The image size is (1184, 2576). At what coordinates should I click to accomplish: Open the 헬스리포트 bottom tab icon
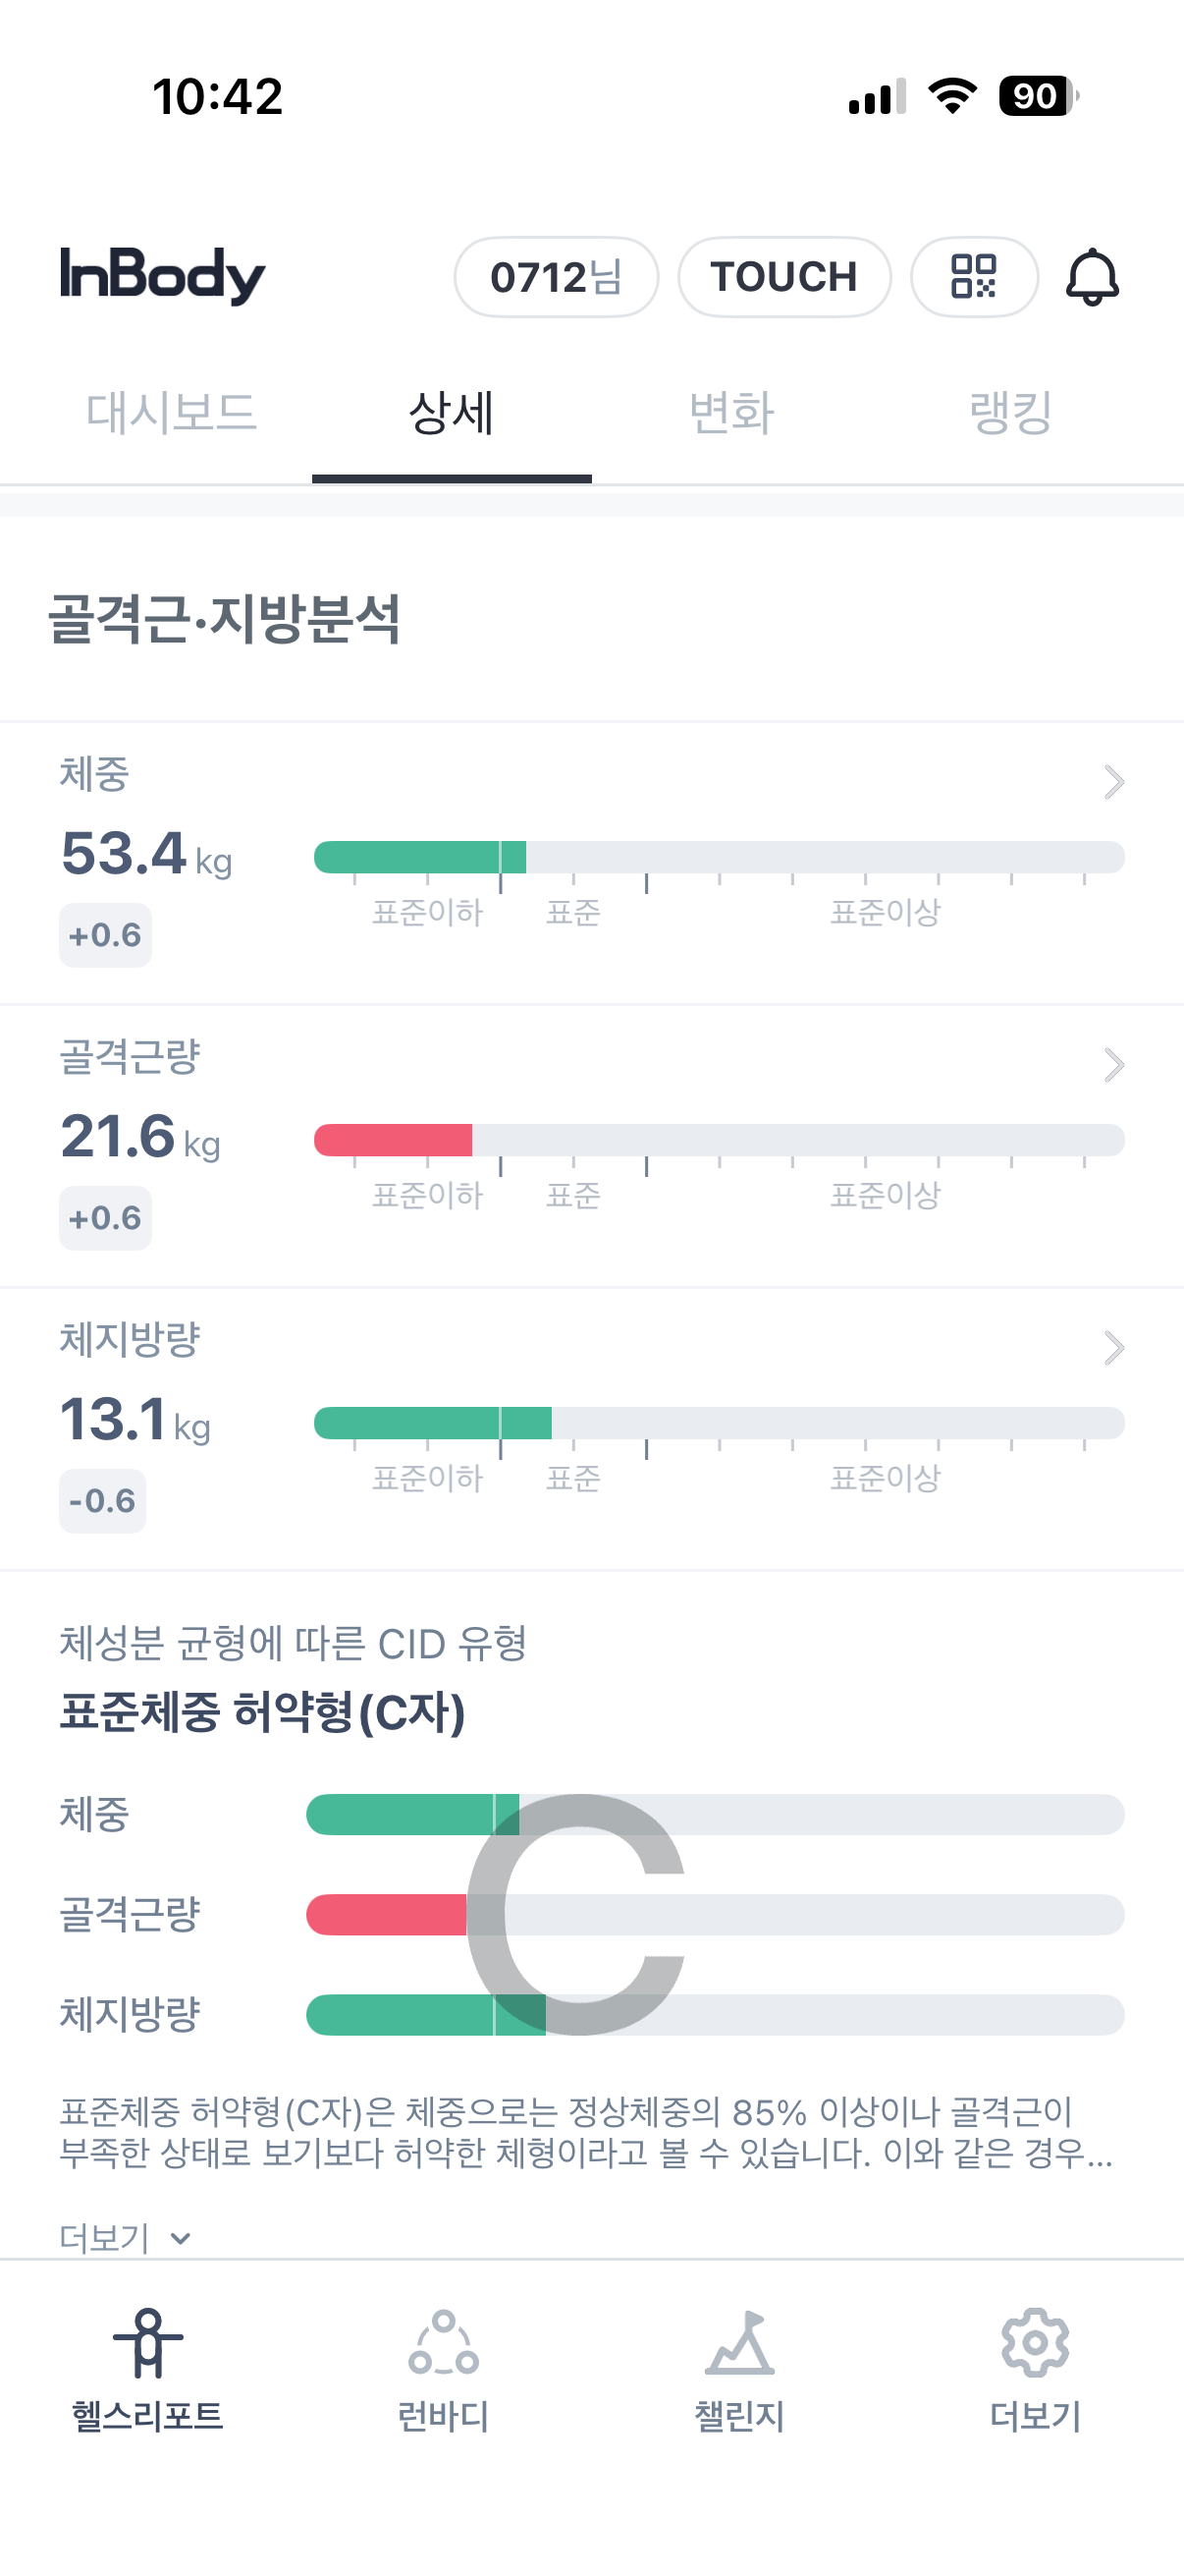[x=148, y=2341]
